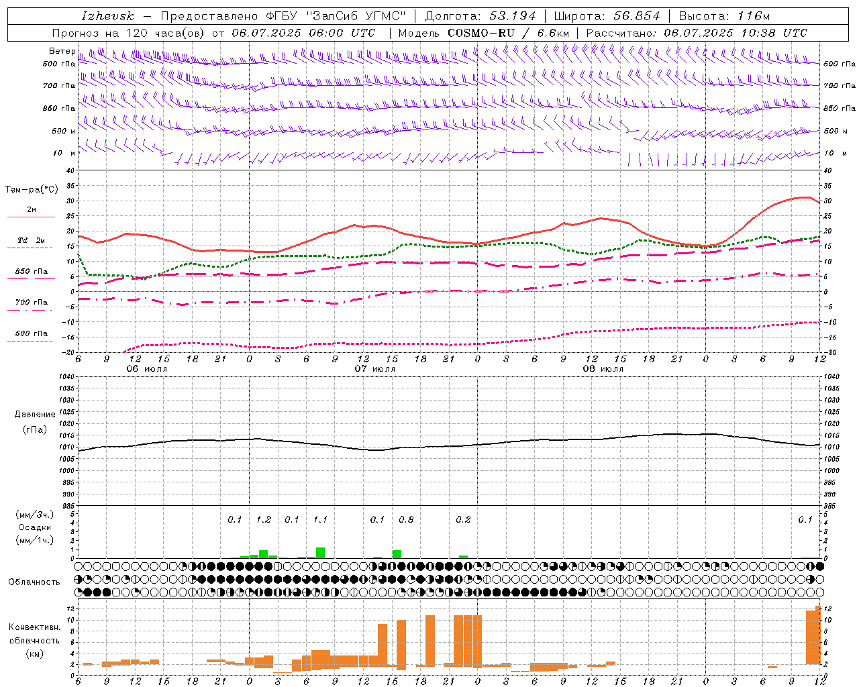859x687 pixels.
Task: Click the "Тем-ра(°C)" temperature label
Action: (x=32, y=190)
